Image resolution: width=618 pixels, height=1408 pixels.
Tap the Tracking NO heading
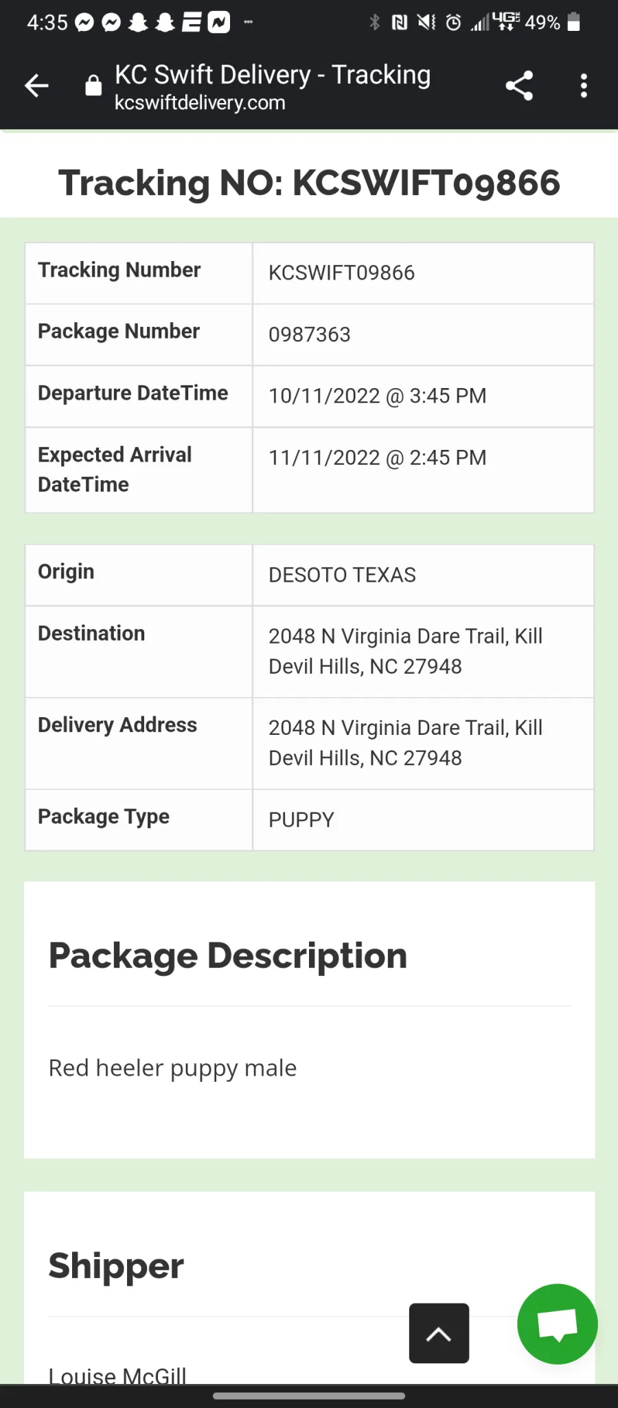coord(309,183)
